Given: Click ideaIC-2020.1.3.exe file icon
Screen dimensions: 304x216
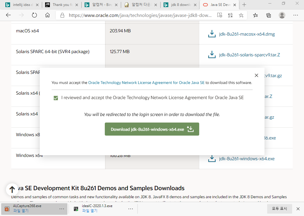Looking at the screenshot, I should click(76, 209).
